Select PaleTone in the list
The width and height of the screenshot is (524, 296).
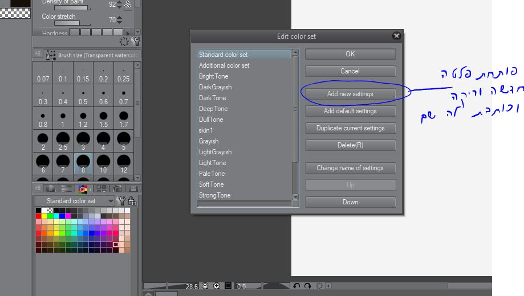244,174
